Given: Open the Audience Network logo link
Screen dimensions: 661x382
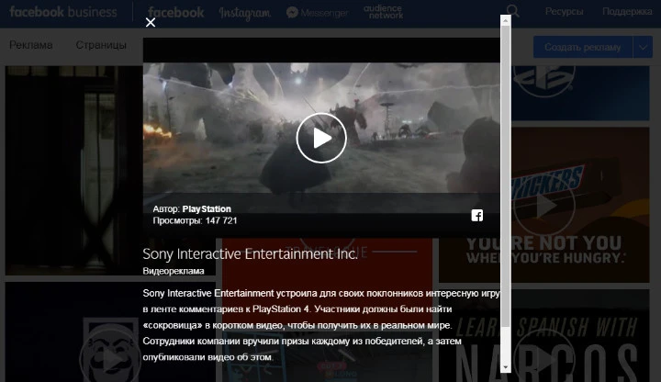Looking at the screenshot, I should click(382, 12).
